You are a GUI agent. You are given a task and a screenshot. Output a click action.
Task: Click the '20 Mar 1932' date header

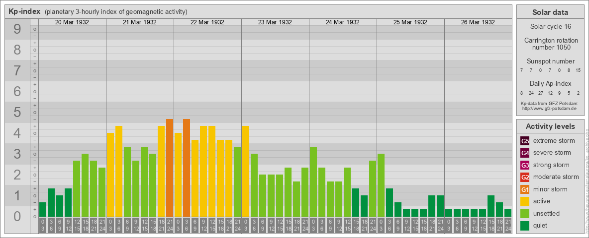pyautogui.click(x=72, y=22)
